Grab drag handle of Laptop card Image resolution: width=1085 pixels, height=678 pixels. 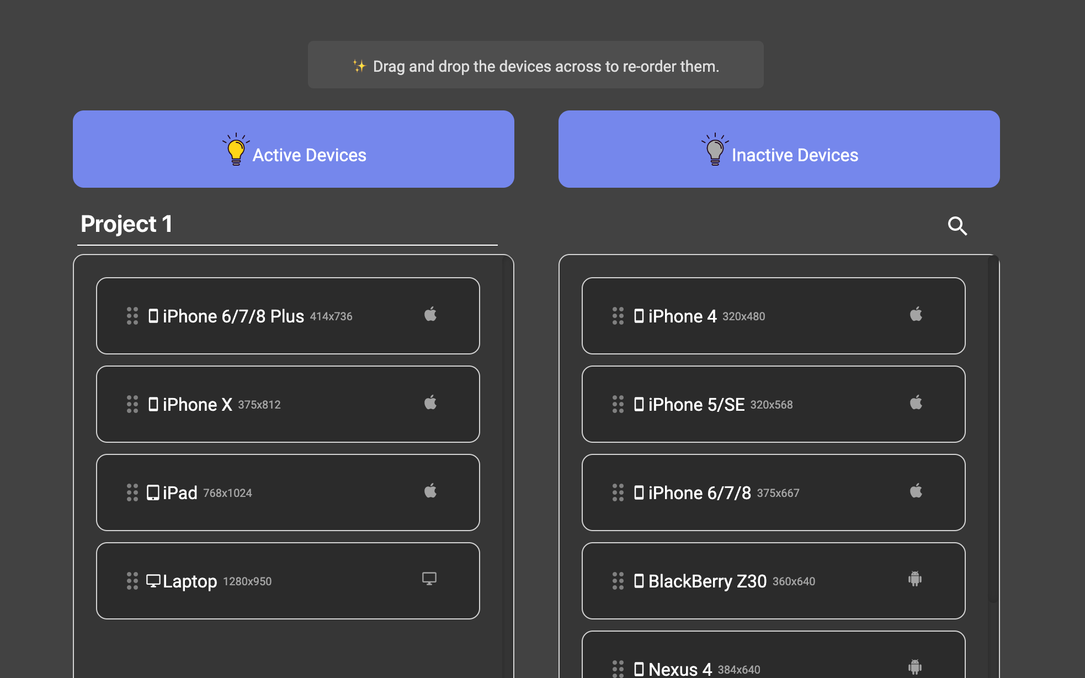tap(132, 581)
